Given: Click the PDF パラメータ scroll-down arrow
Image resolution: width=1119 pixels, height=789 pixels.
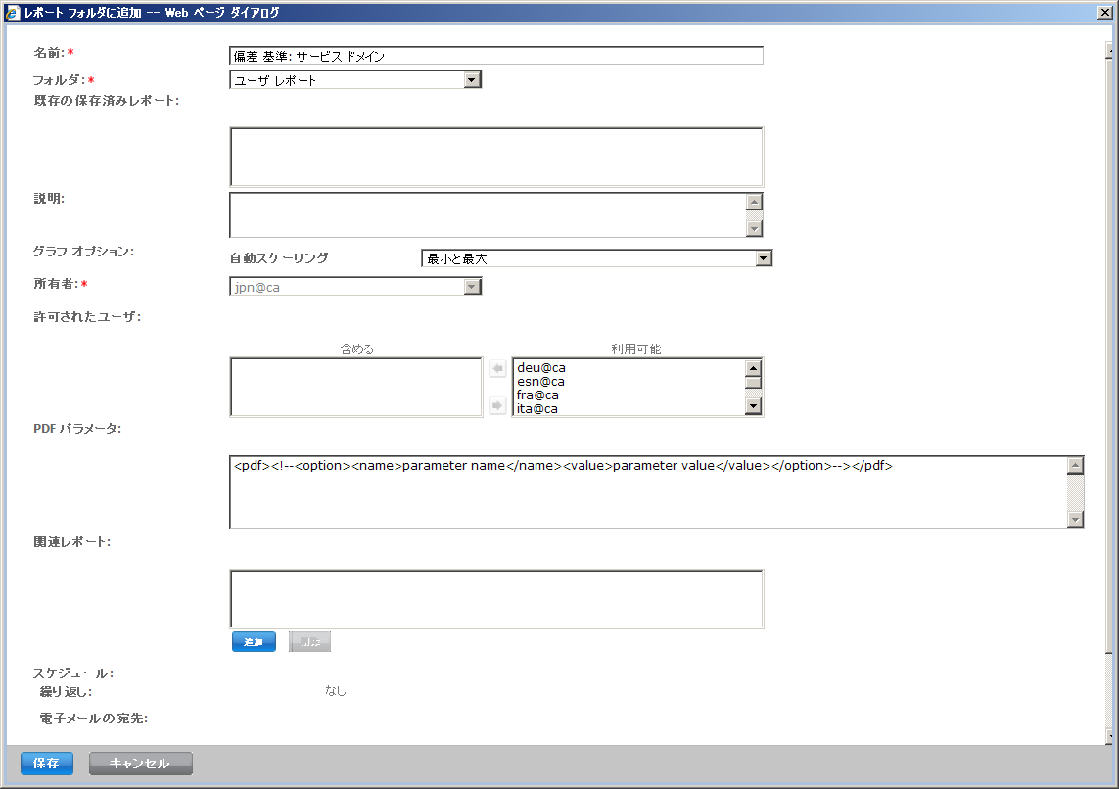Looking at the screenshot, I should tap(1076, 520).
